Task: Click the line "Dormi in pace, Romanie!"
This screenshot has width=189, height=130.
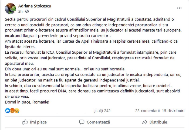Action: pyautogui.click(x=27, y=102)
